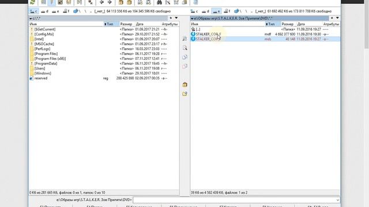Open left panel drive dropdown [_нет_]
Image resolution: width=369 pixels, height=207 pixels.
pyautogui.click(x=99, y=11)
